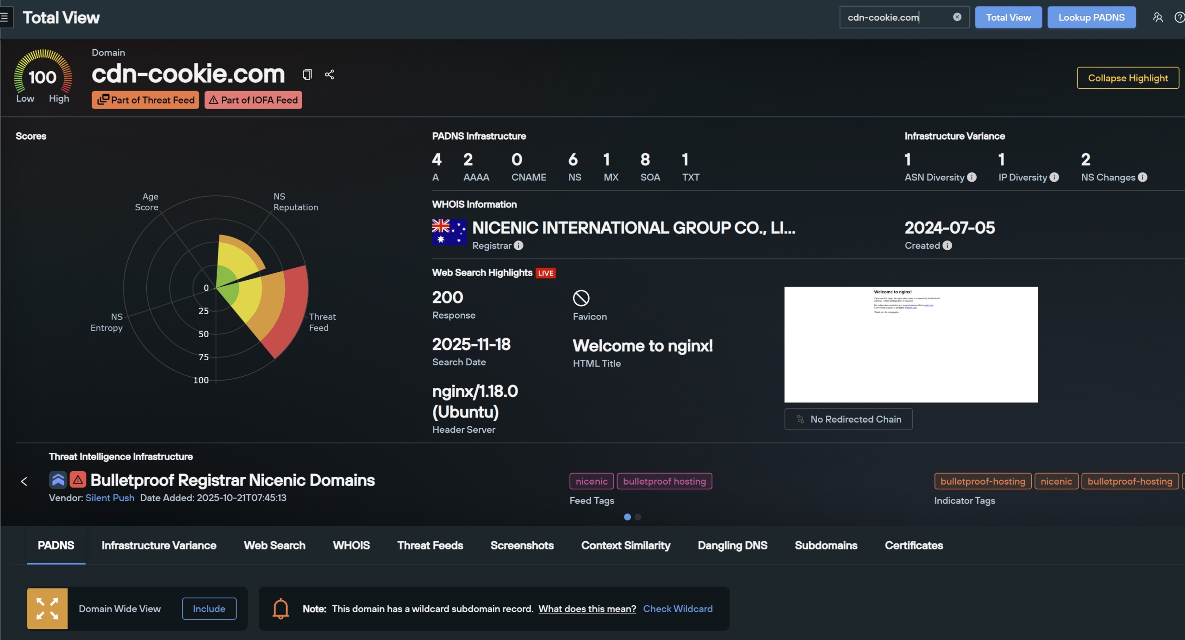Clear the search field with X icon
The width and height of the screenshot is (1185, 640).
point(957,17)
